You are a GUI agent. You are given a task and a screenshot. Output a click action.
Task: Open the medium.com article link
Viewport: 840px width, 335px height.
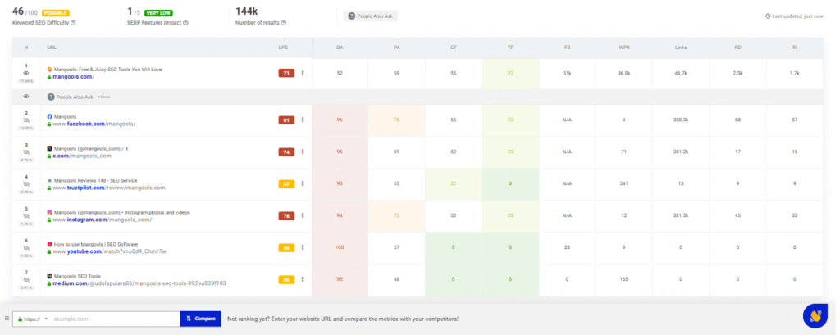[139, 283]
